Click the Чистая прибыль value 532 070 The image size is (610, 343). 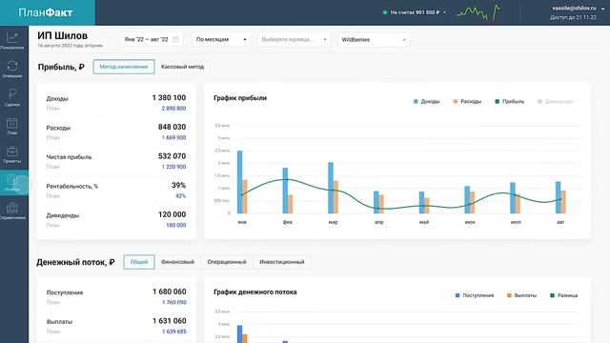tap(172, 156)
